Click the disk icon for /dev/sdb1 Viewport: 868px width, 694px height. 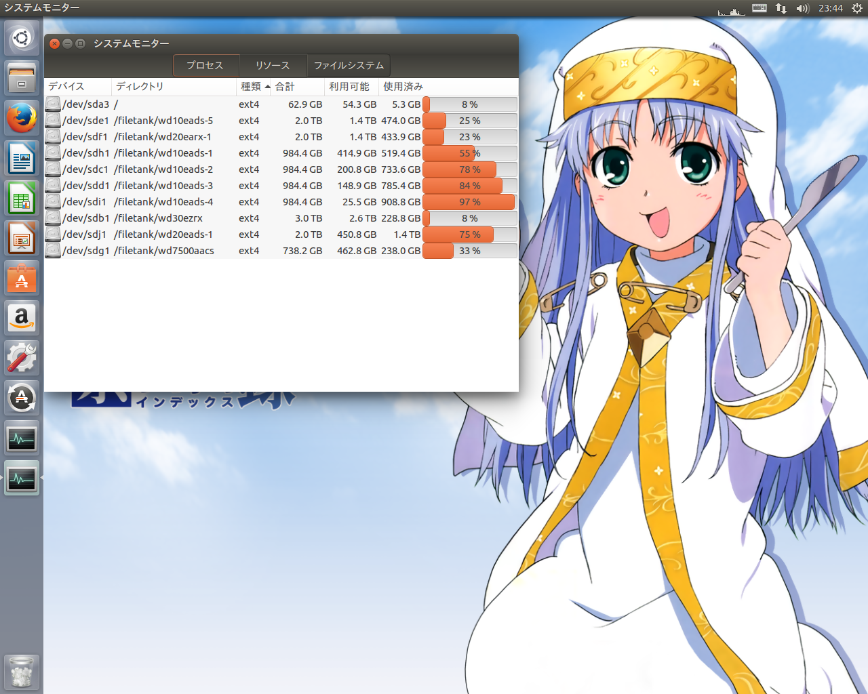click(x=53, y=218)
